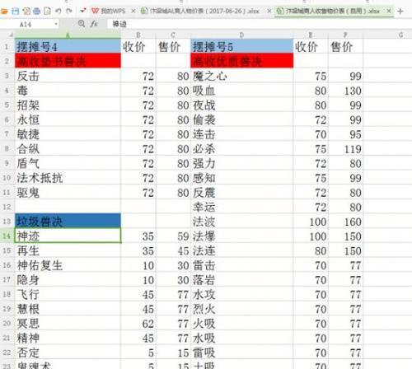The width and height of the screenshot is (412, 369).
Task: Select the column D header
Action: click(x=241, y=35)
